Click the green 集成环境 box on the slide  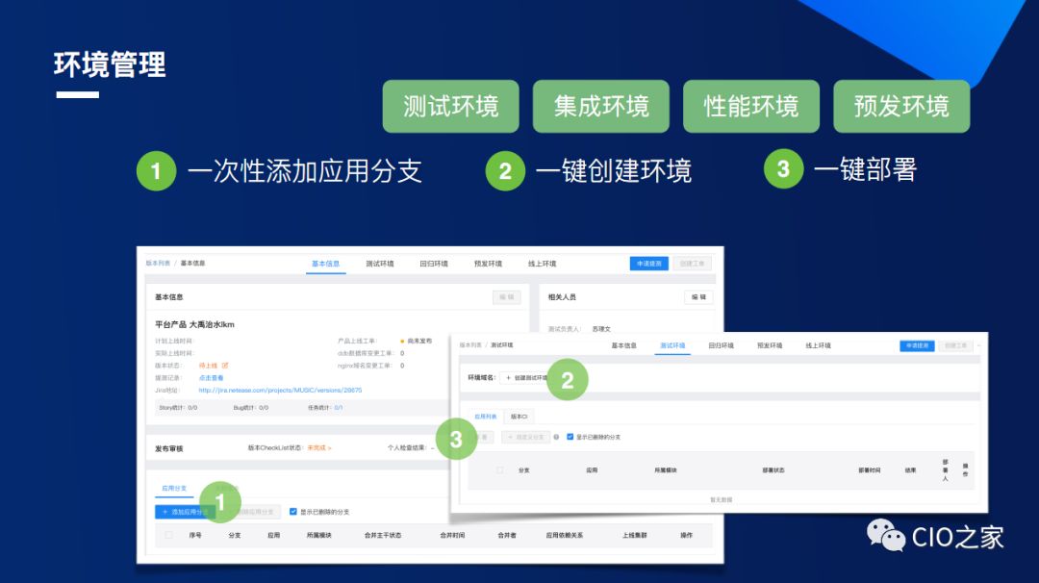[x=601, y=106]
